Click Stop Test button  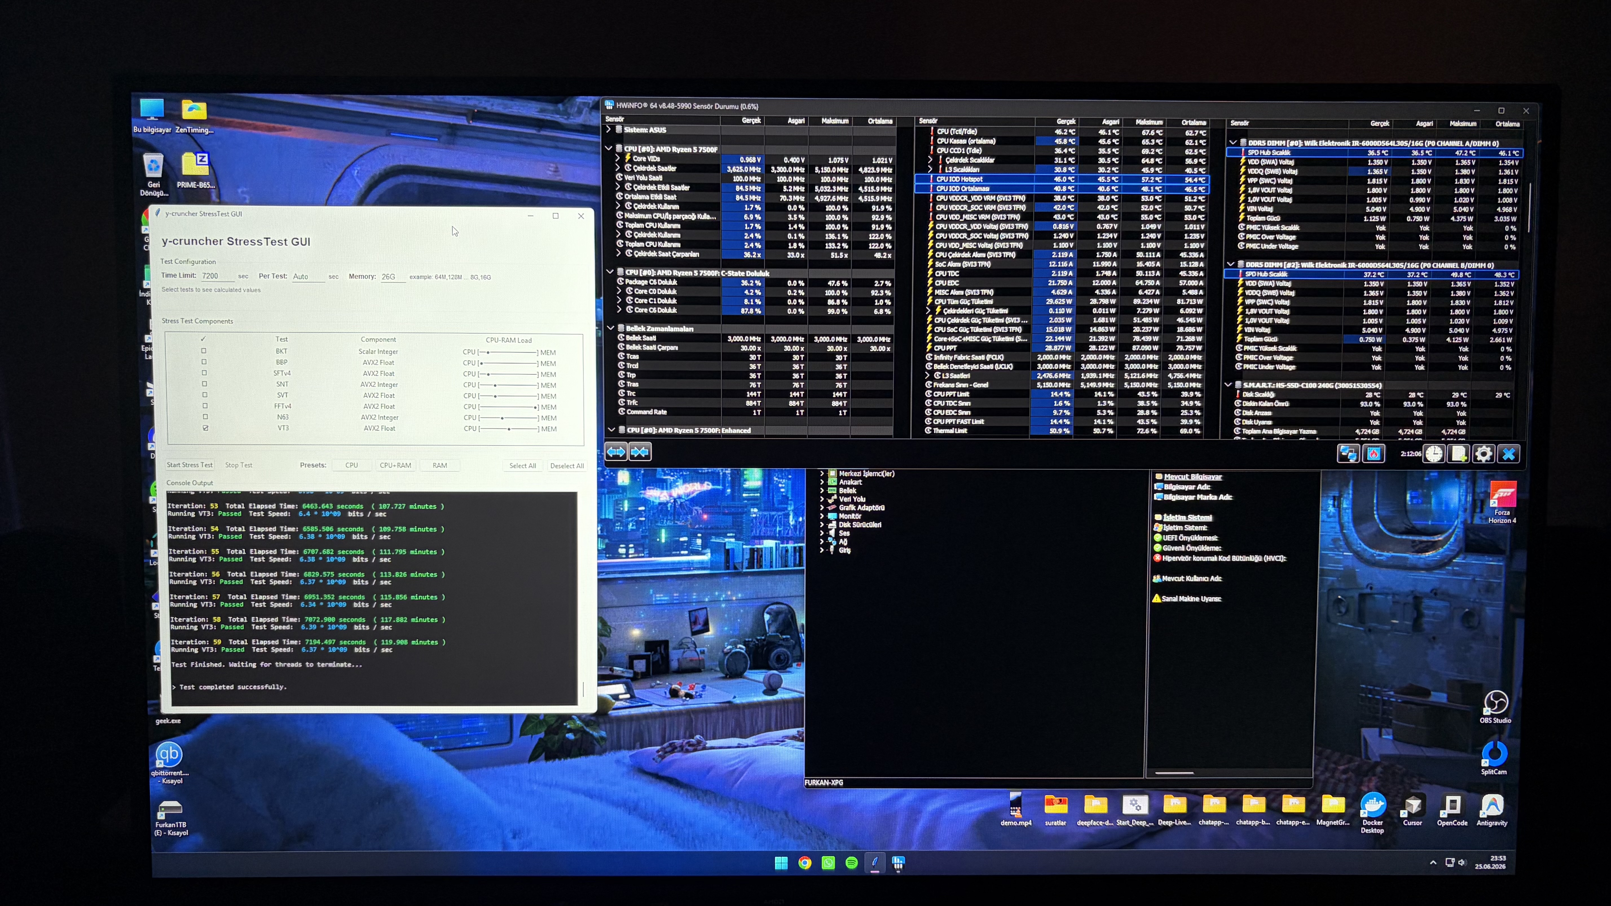[x=238, y=465]
